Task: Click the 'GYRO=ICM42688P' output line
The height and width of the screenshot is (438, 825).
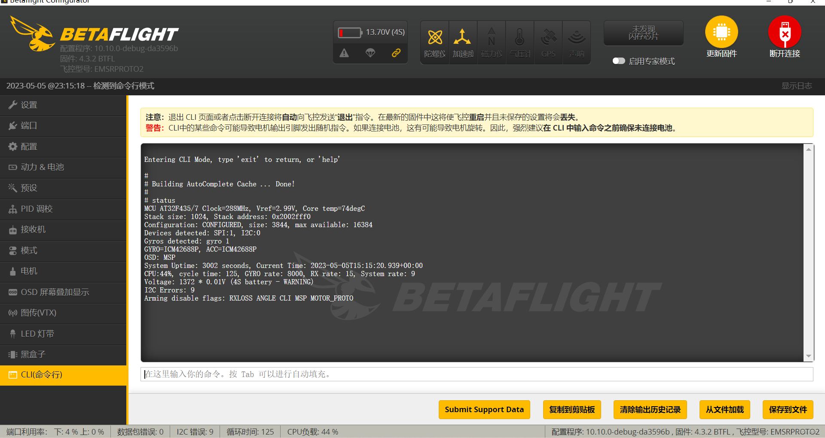Action: click(200, 249)
